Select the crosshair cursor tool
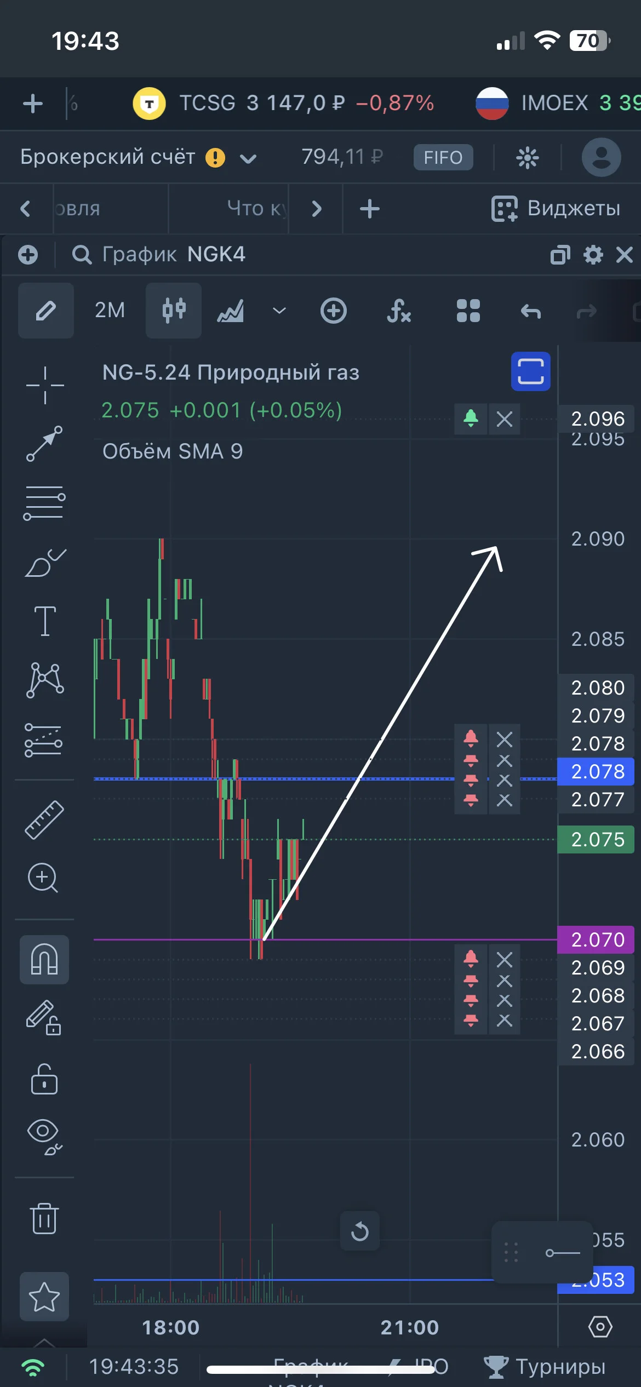641x1387 pixels. click(45, 385)
